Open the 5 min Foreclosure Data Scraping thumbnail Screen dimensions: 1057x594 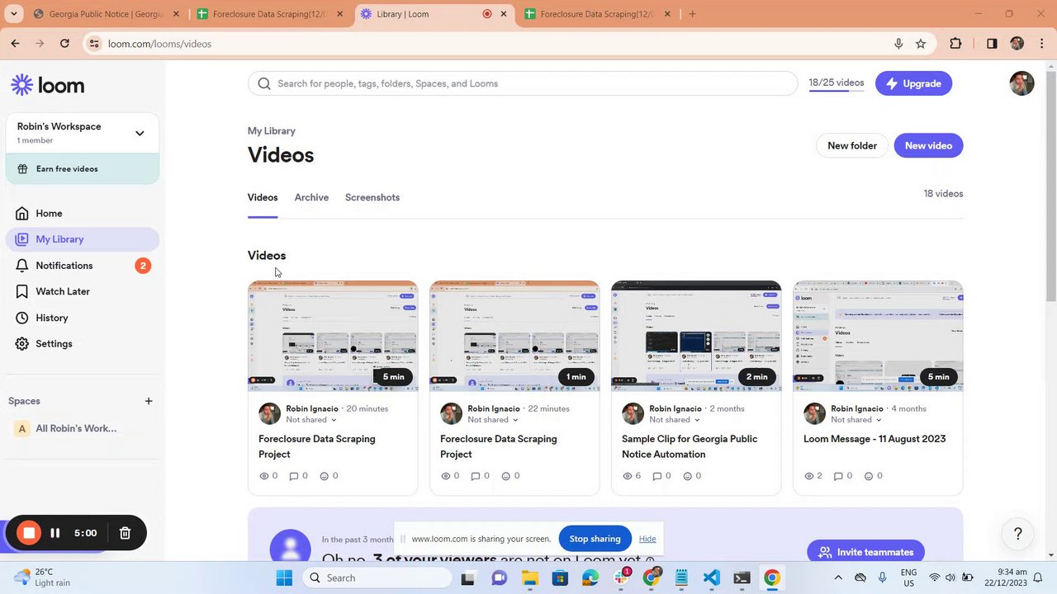333,336
